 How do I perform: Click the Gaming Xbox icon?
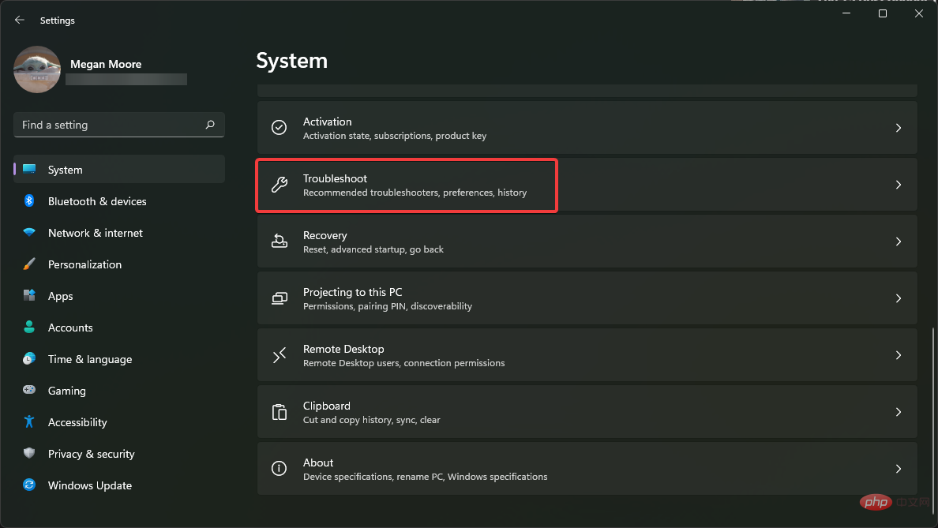(29, 390)
